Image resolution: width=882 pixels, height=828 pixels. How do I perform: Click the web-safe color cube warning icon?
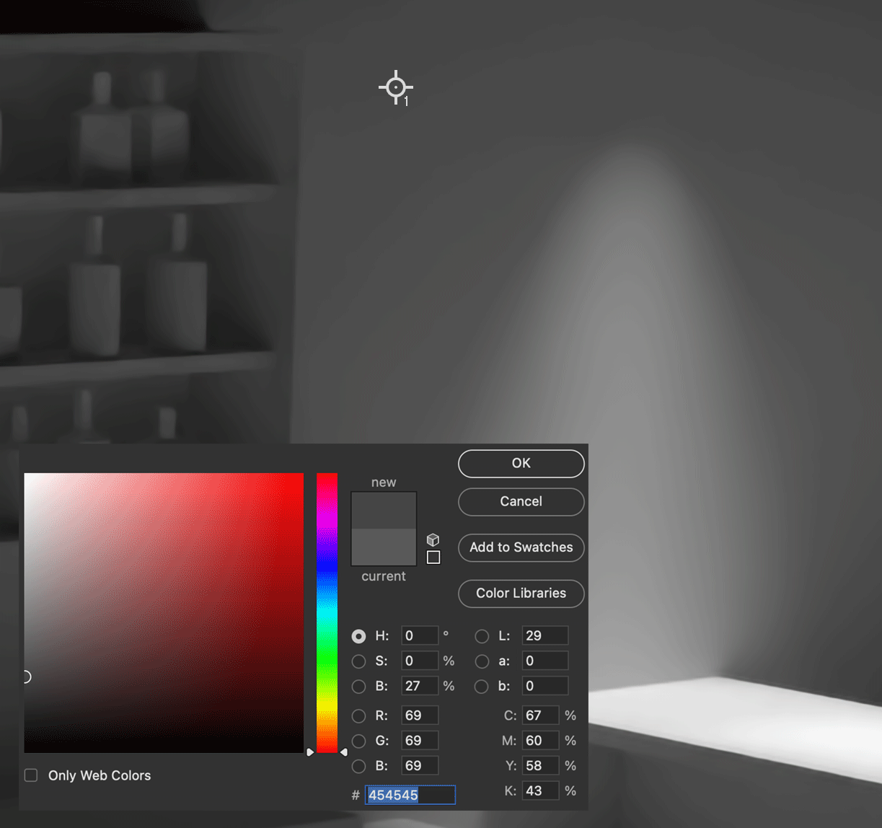pyautogui.click(x=433, y=539)
